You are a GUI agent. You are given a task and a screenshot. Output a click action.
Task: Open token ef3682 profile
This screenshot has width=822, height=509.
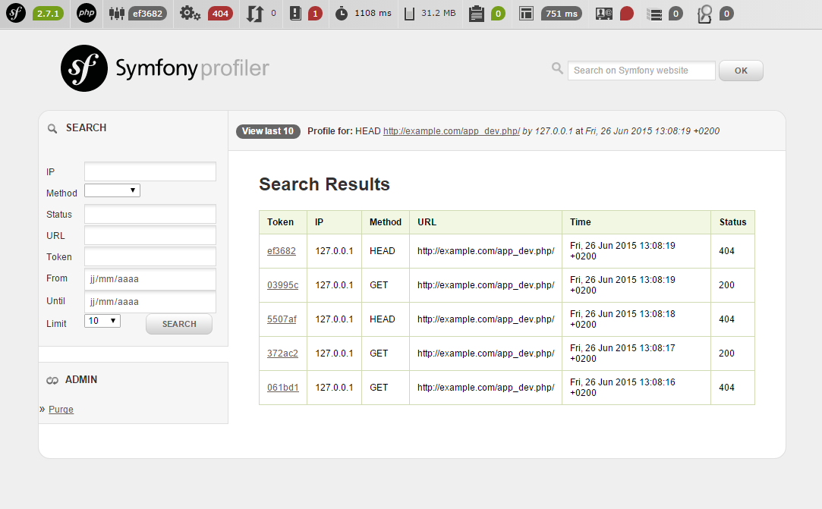(282, 251)
